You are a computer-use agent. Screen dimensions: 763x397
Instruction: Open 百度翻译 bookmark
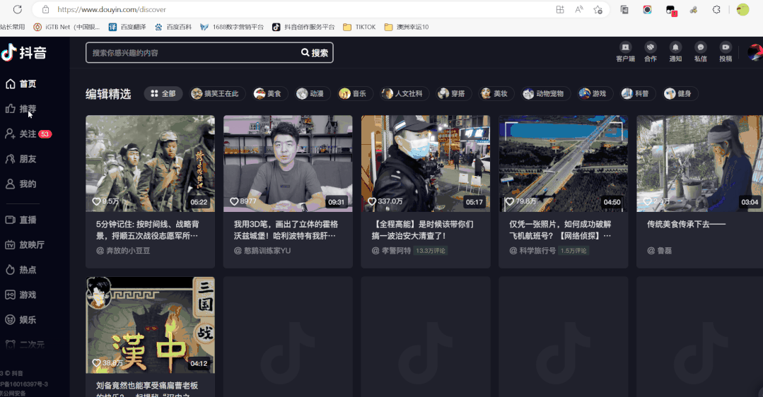pyautogui.click(x=127, y=28)
